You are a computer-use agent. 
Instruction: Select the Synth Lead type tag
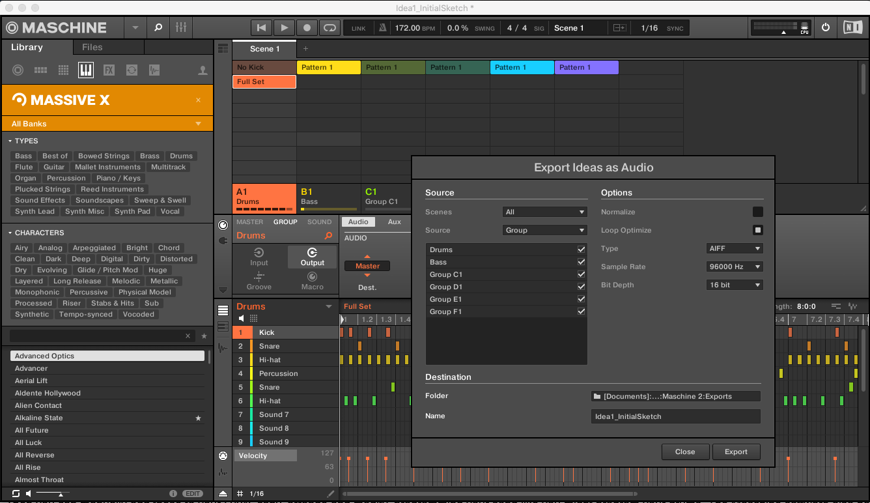point(35,211)
